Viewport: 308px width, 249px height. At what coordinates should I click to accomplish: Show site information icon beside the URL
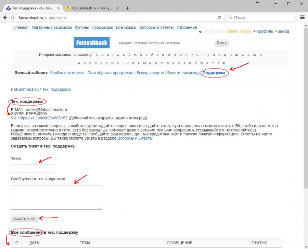tap(13, 18)
